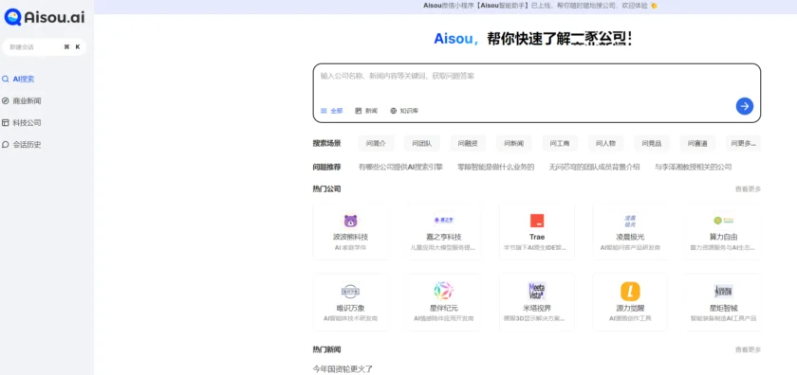797x375 pixels.
Task: Expand the 问更多 scenario chip
Action: pos(743,144)
